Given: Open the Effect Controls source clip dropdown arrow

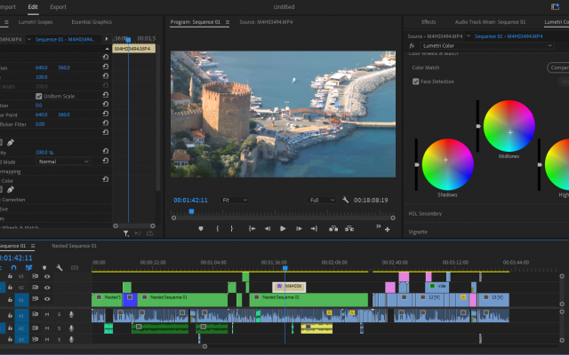Looking at the screenshot, I should pos(29,39).
